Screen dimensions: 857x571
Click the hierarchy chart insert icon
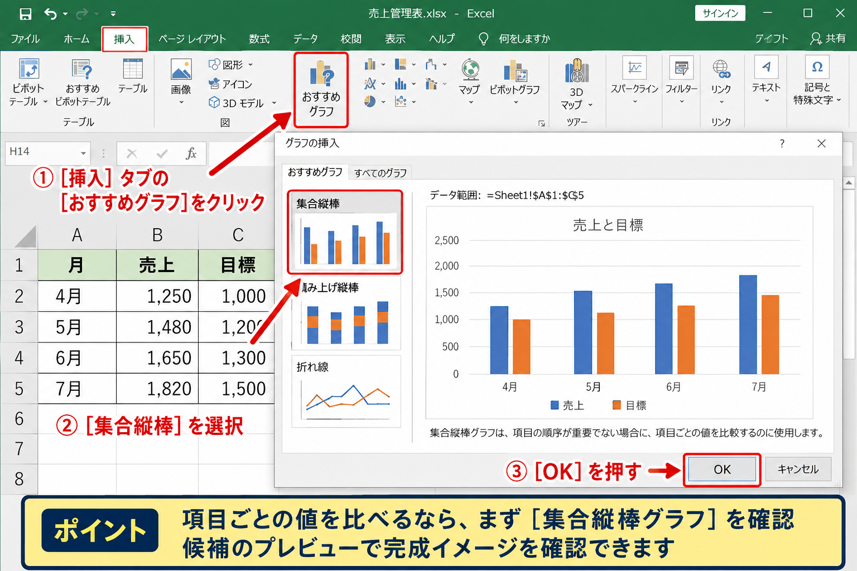pos(401,65)
